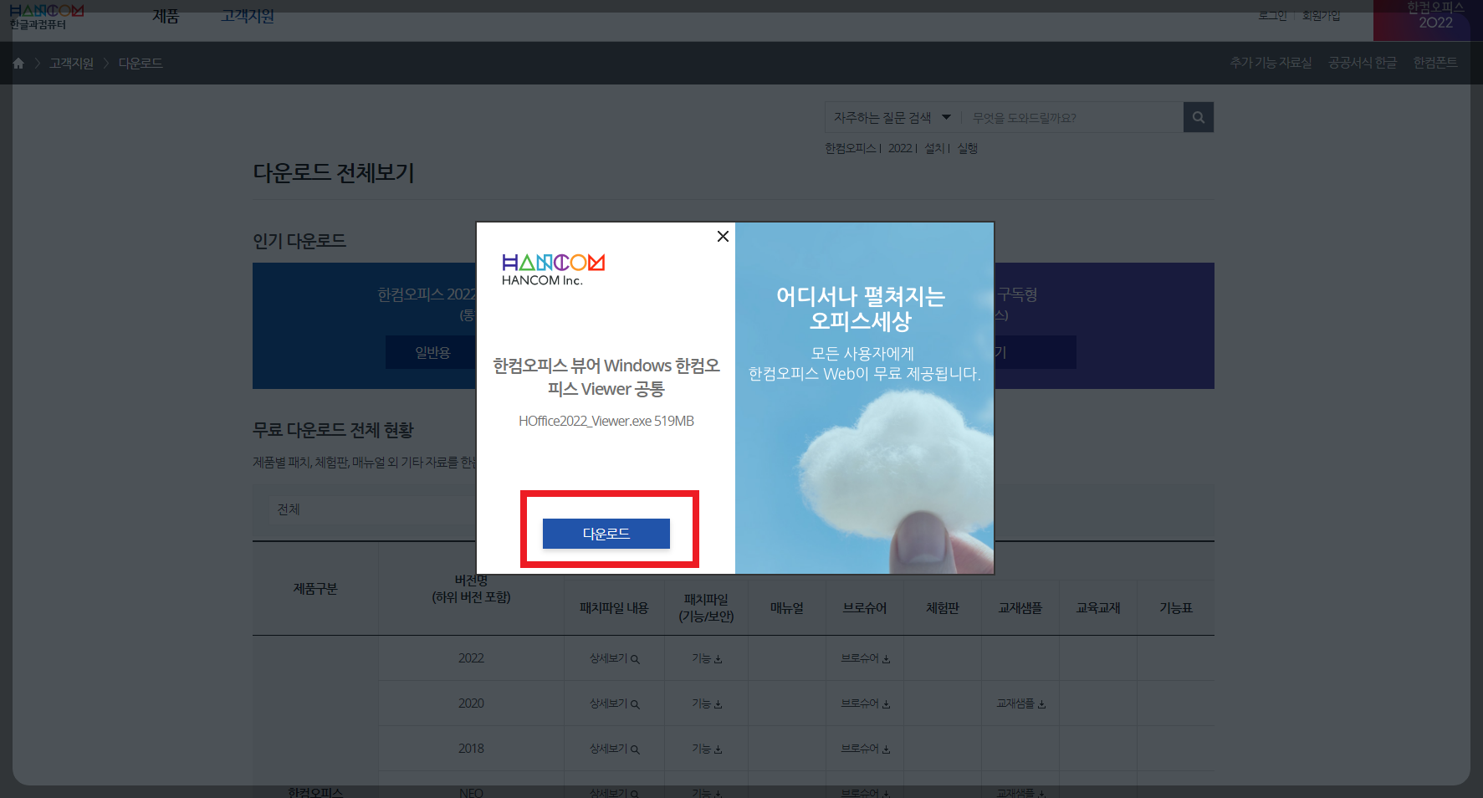
Task: Click the 일반용 button
Action: [x=432, y=352]
